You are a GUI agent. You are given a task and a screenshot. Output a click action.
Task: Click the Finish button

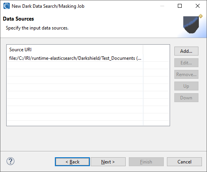point(146,162)
